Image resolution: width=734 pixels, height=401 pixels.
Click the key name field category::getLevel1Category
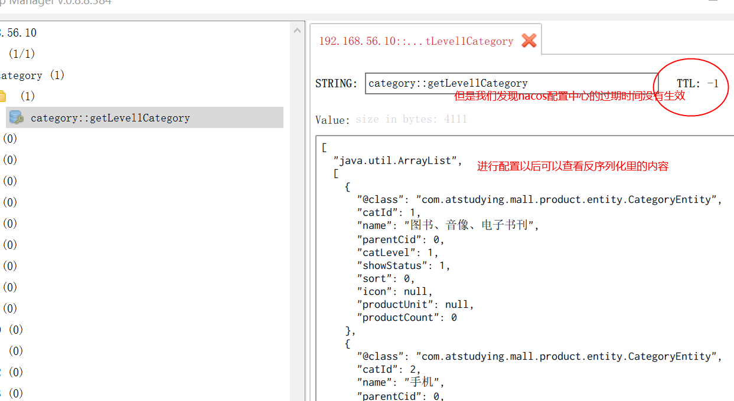click(511, 83)
